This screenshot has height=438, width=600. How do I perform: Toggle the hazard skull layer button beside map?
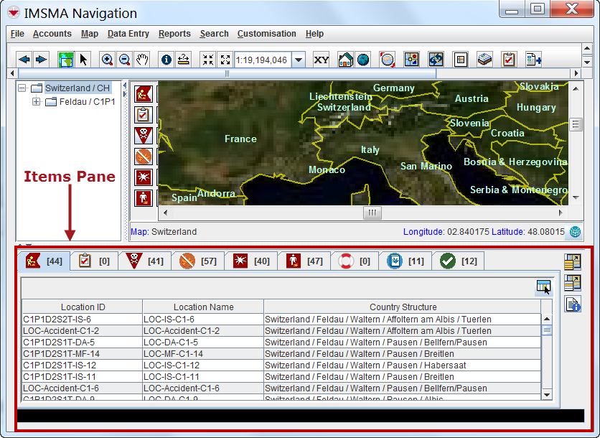click(x=144, y=136)
